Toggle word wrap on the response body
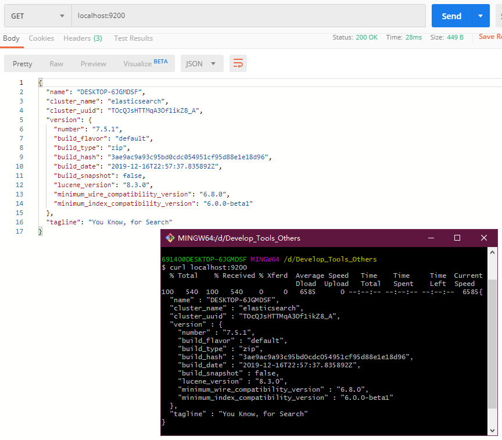Viewport: 502px width, 440px height. tap(238, 64)
